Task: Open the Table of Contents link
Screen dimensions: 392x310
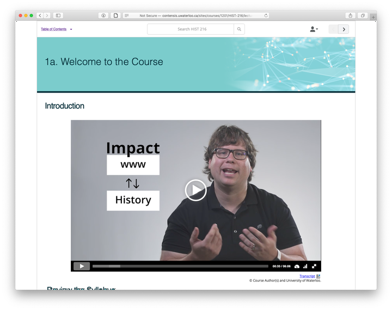Action: (x=54, y=29)
